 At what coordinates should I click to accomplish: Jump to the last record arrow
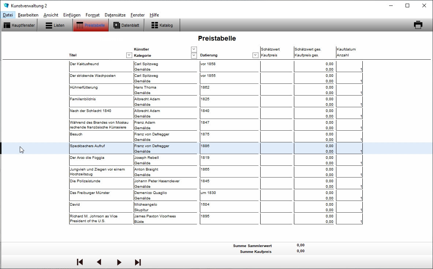(x=138, y=262)
